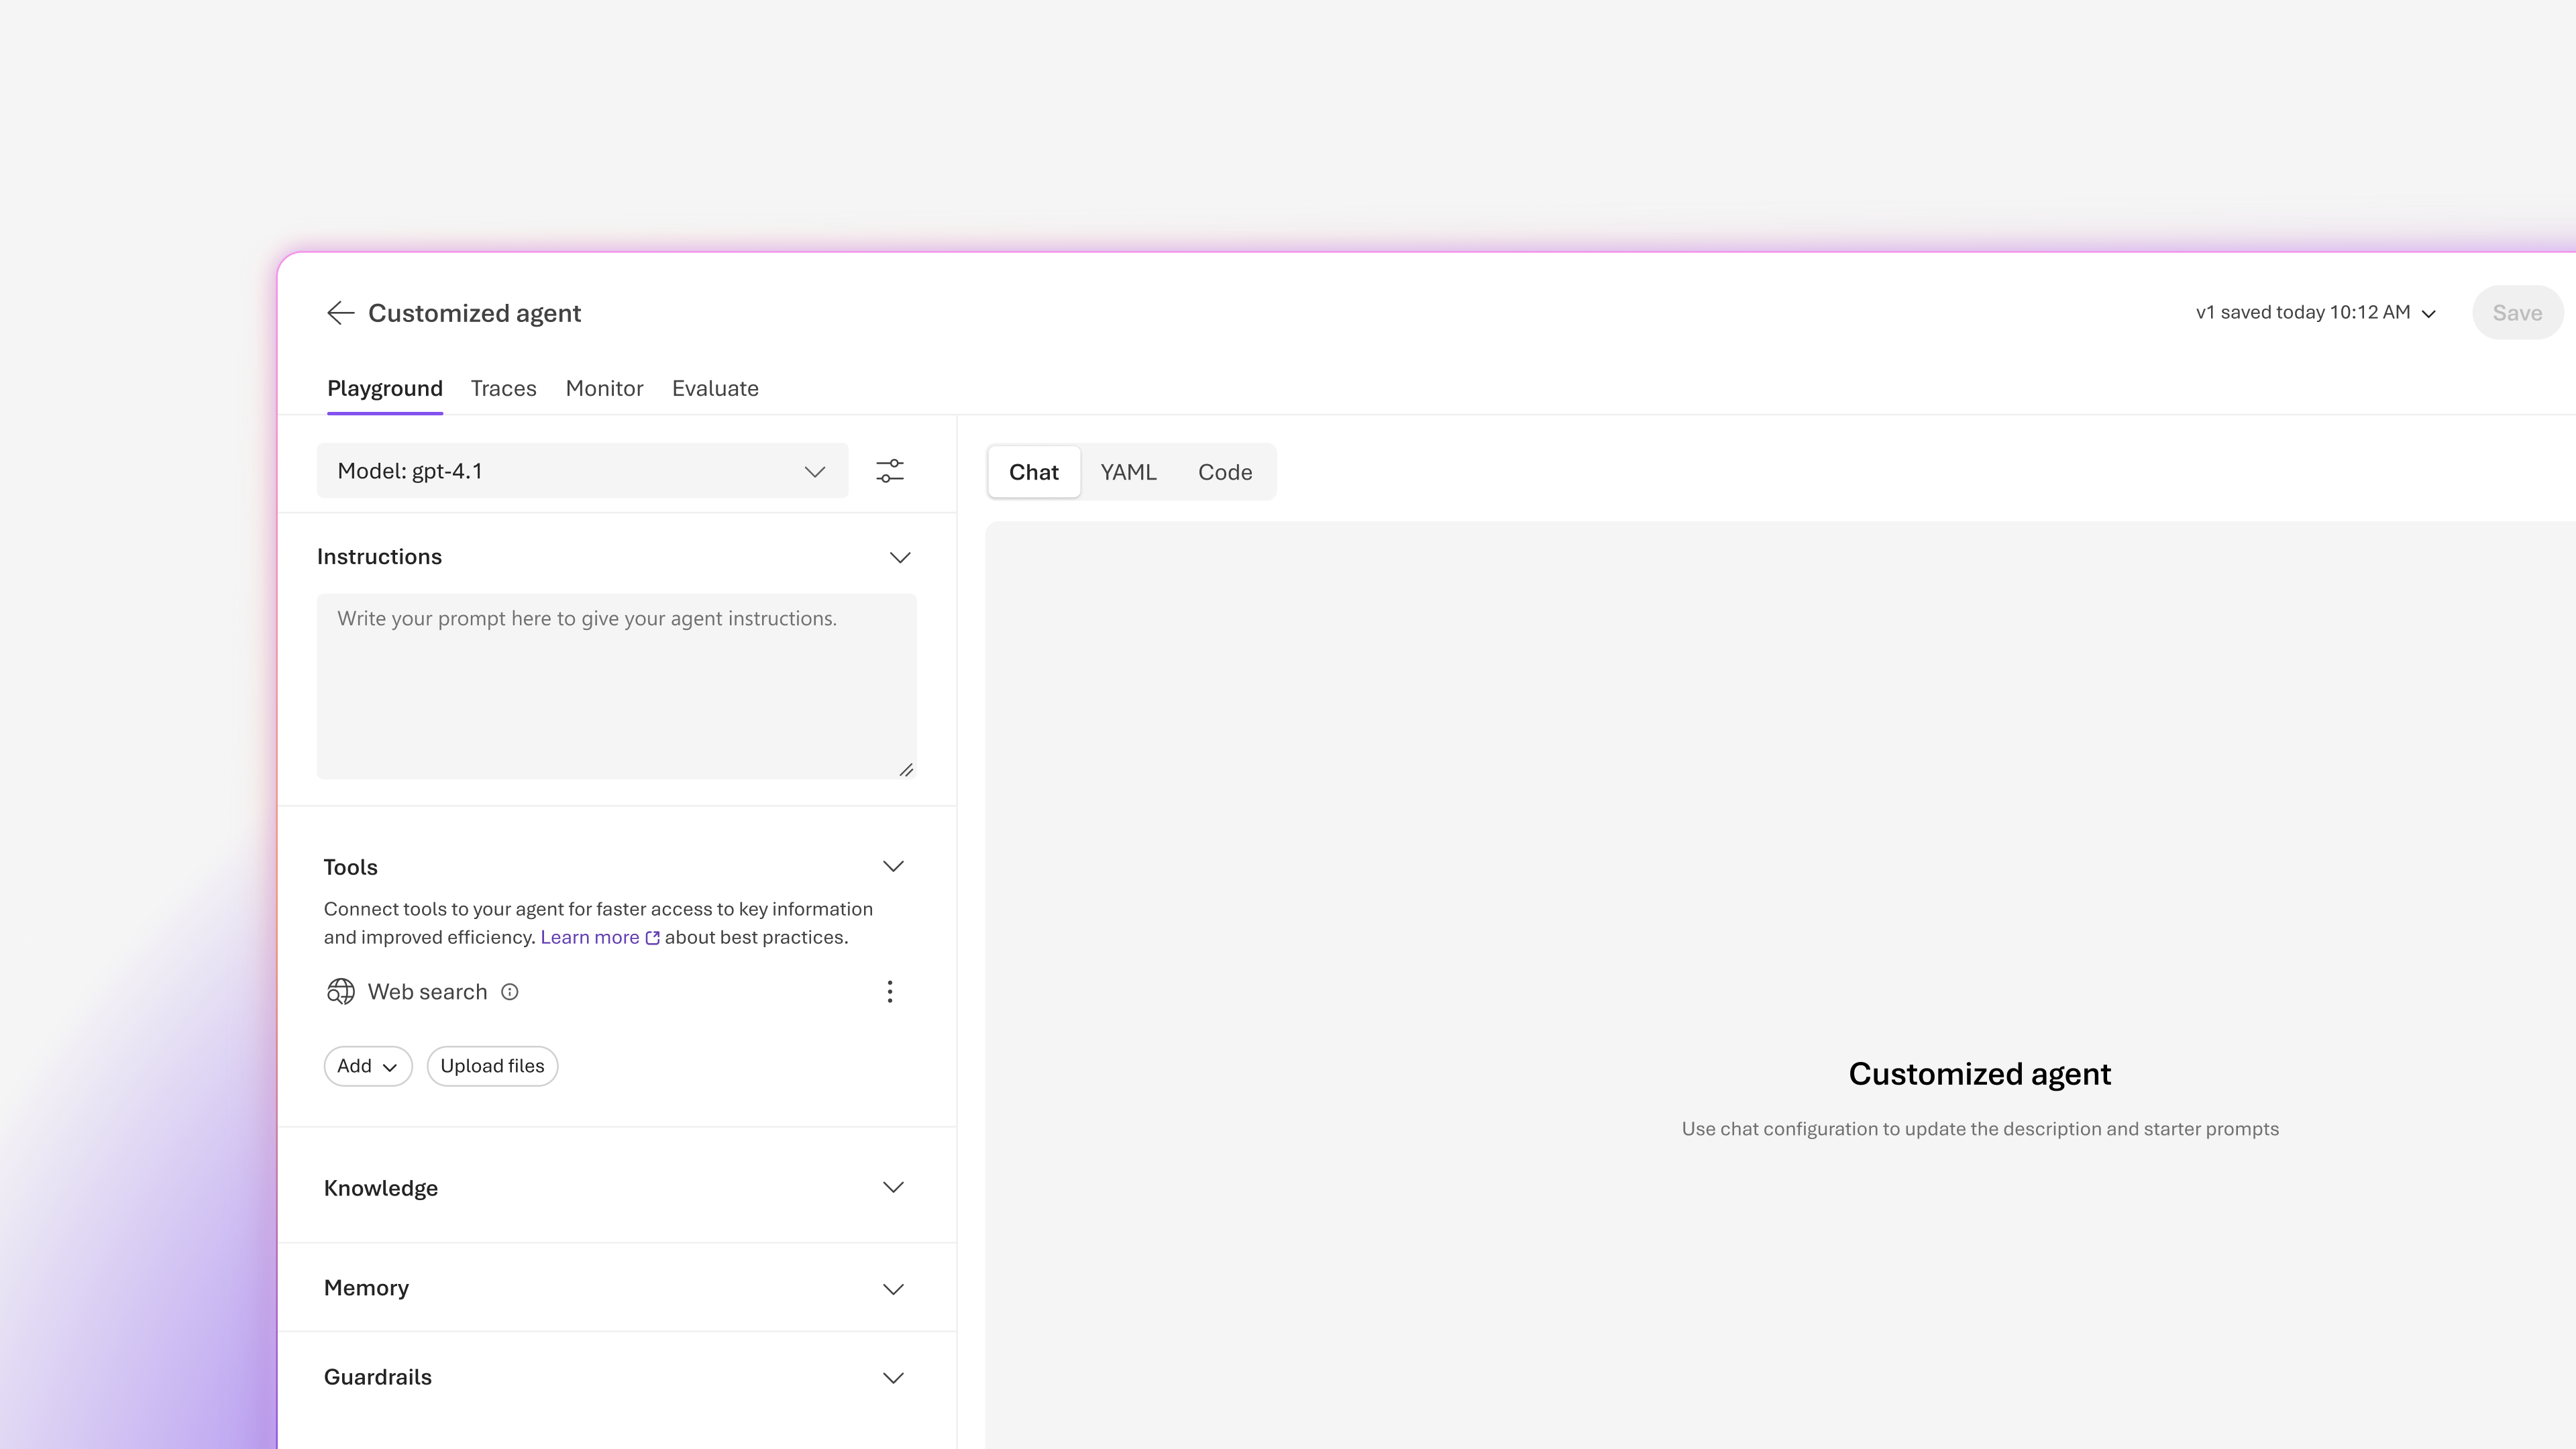2576x1449 pixels.
Task: Click the external link icon after Learn more
Action: click(653, 938)
